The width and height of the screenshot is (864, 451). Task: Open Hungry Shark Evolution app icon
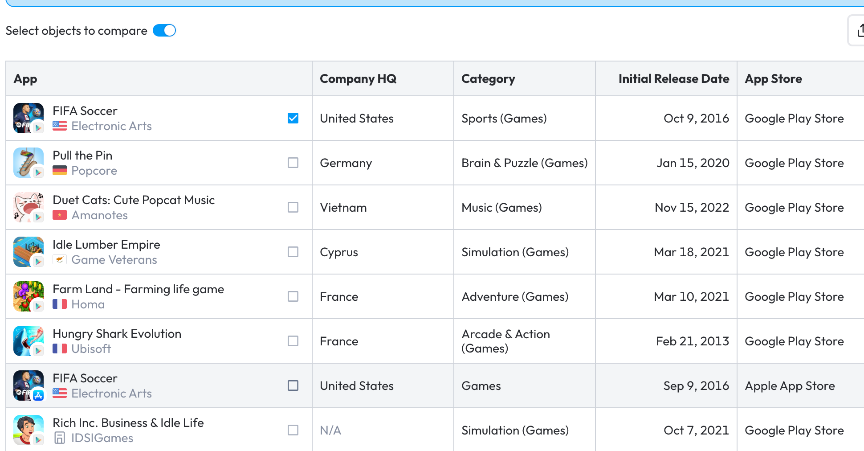(x=29, y=341)
